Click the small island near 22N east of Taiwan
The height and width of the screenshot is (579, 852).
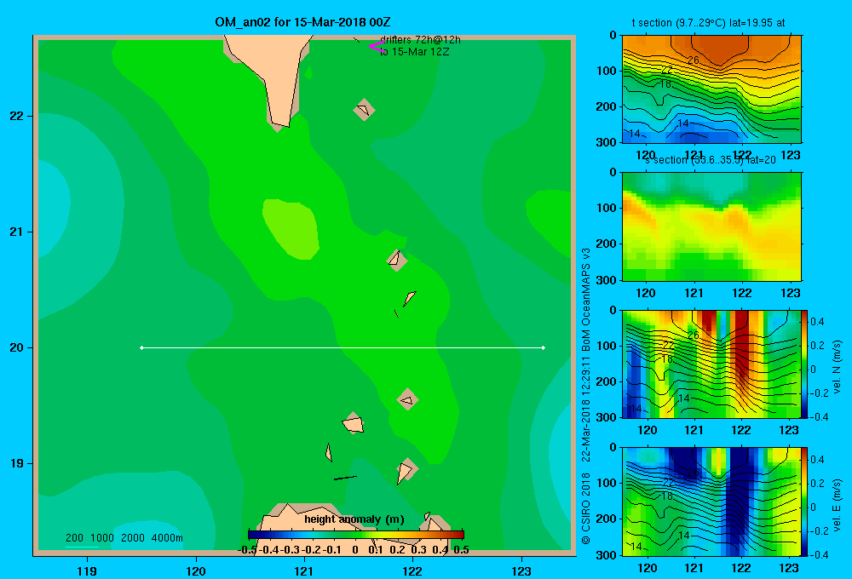click(x=364, y=109)
